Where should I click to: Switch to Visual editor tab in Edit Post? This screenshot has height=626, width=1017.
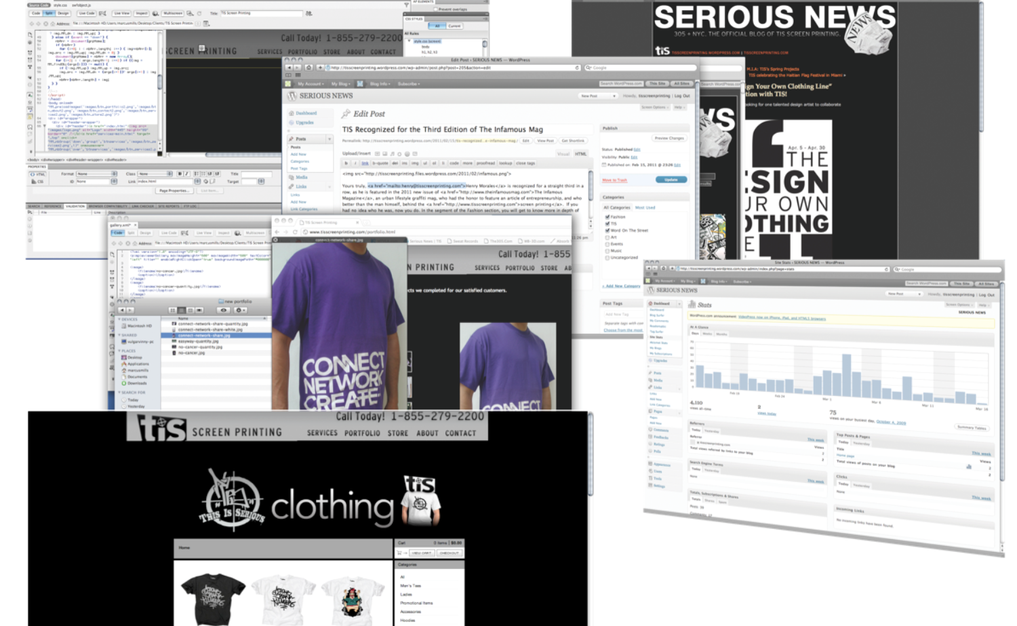click(x=563, y=154)
